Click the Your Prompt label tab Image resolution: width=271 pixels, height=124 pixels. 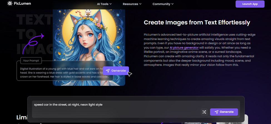[x=31, y=61]
